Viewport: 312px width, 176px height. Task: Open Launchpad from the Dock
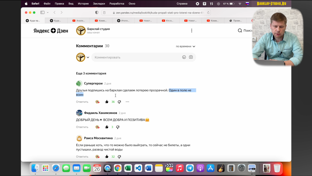click(45, 168)
